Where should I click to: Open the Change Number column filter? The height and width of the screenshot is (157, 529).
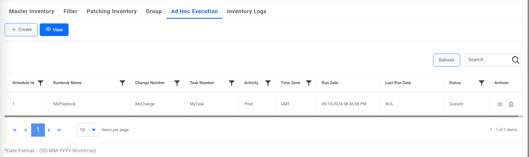pos(177,83)
